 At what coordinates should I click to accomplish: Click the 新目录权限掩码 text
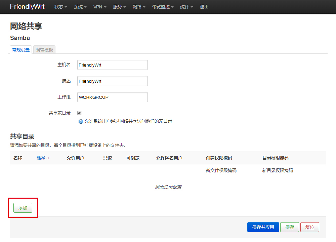click(x=278, y=171)
